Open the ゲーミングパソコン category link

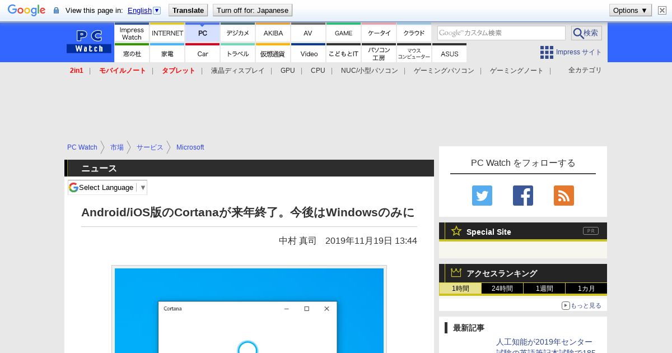tap(444, 71)
